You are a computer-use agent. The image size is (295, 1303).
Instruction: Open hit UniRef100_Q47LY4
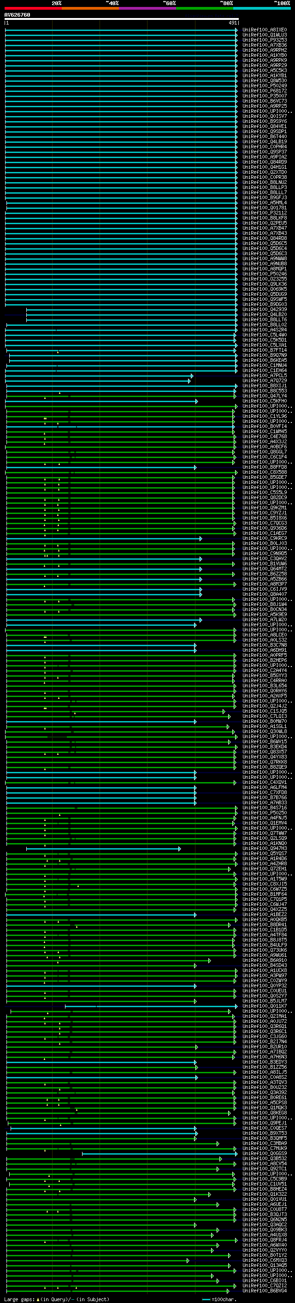[264, 396]
